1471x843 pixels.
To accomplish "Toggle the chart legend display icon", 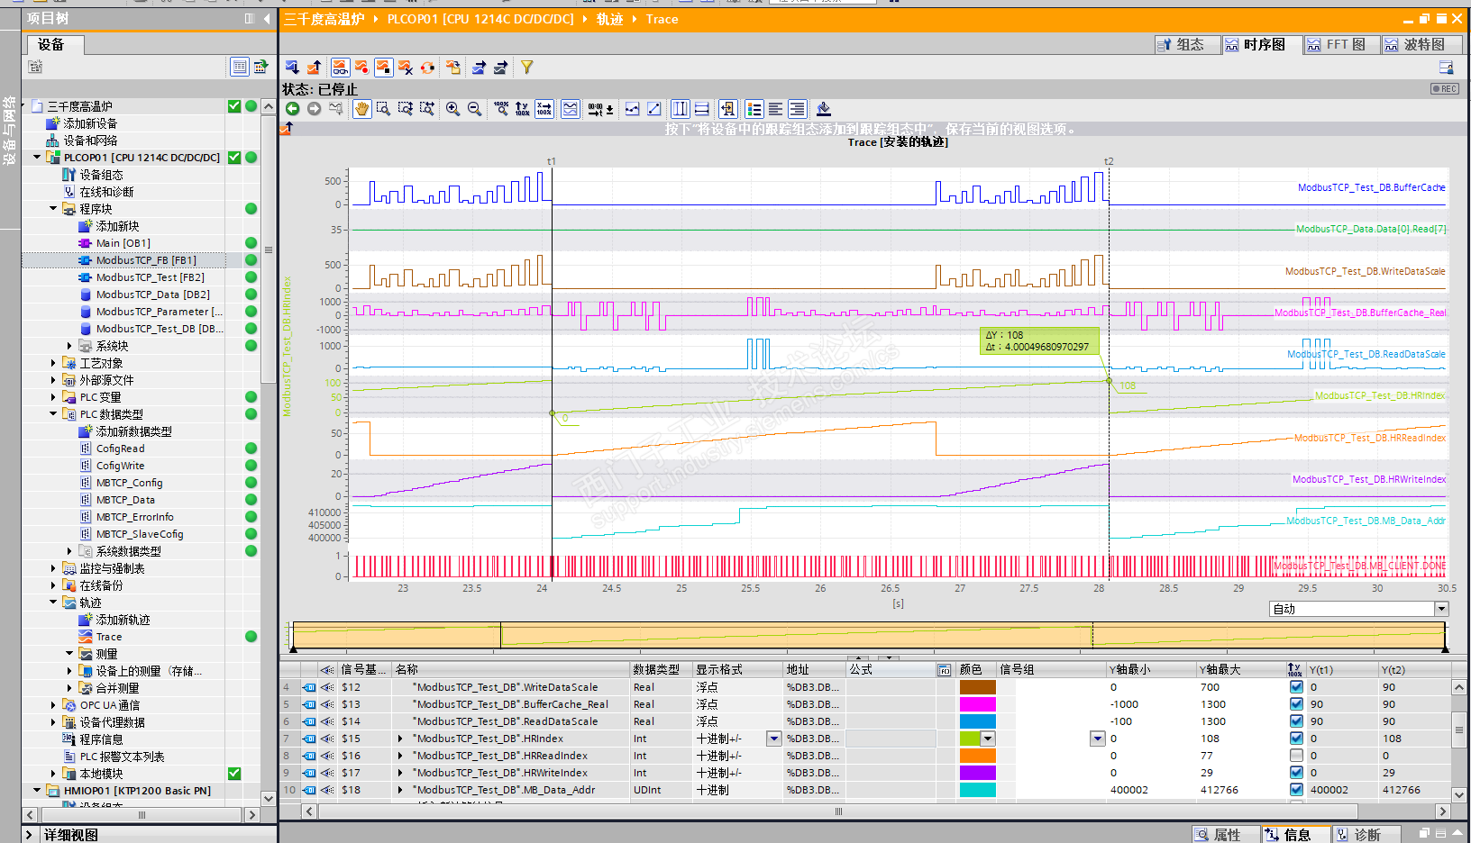I will tap(754, 109).
